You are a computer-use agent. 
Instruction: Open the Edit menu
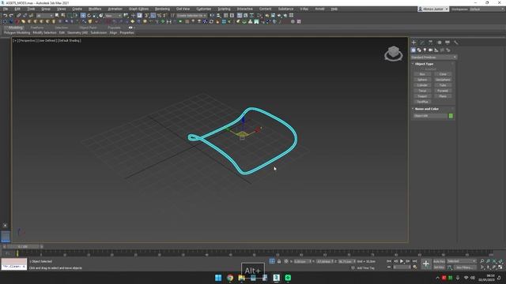click(x=17, y=9)
